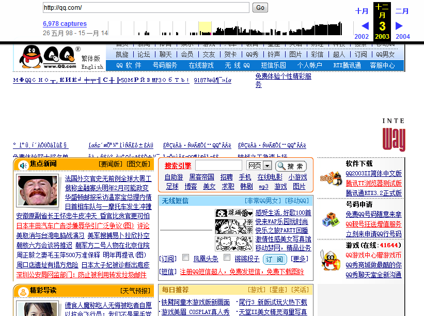This screenshot has height=316, width=424.
Task: Click the kissing couple SMS picture
Action: click(234, 227)
